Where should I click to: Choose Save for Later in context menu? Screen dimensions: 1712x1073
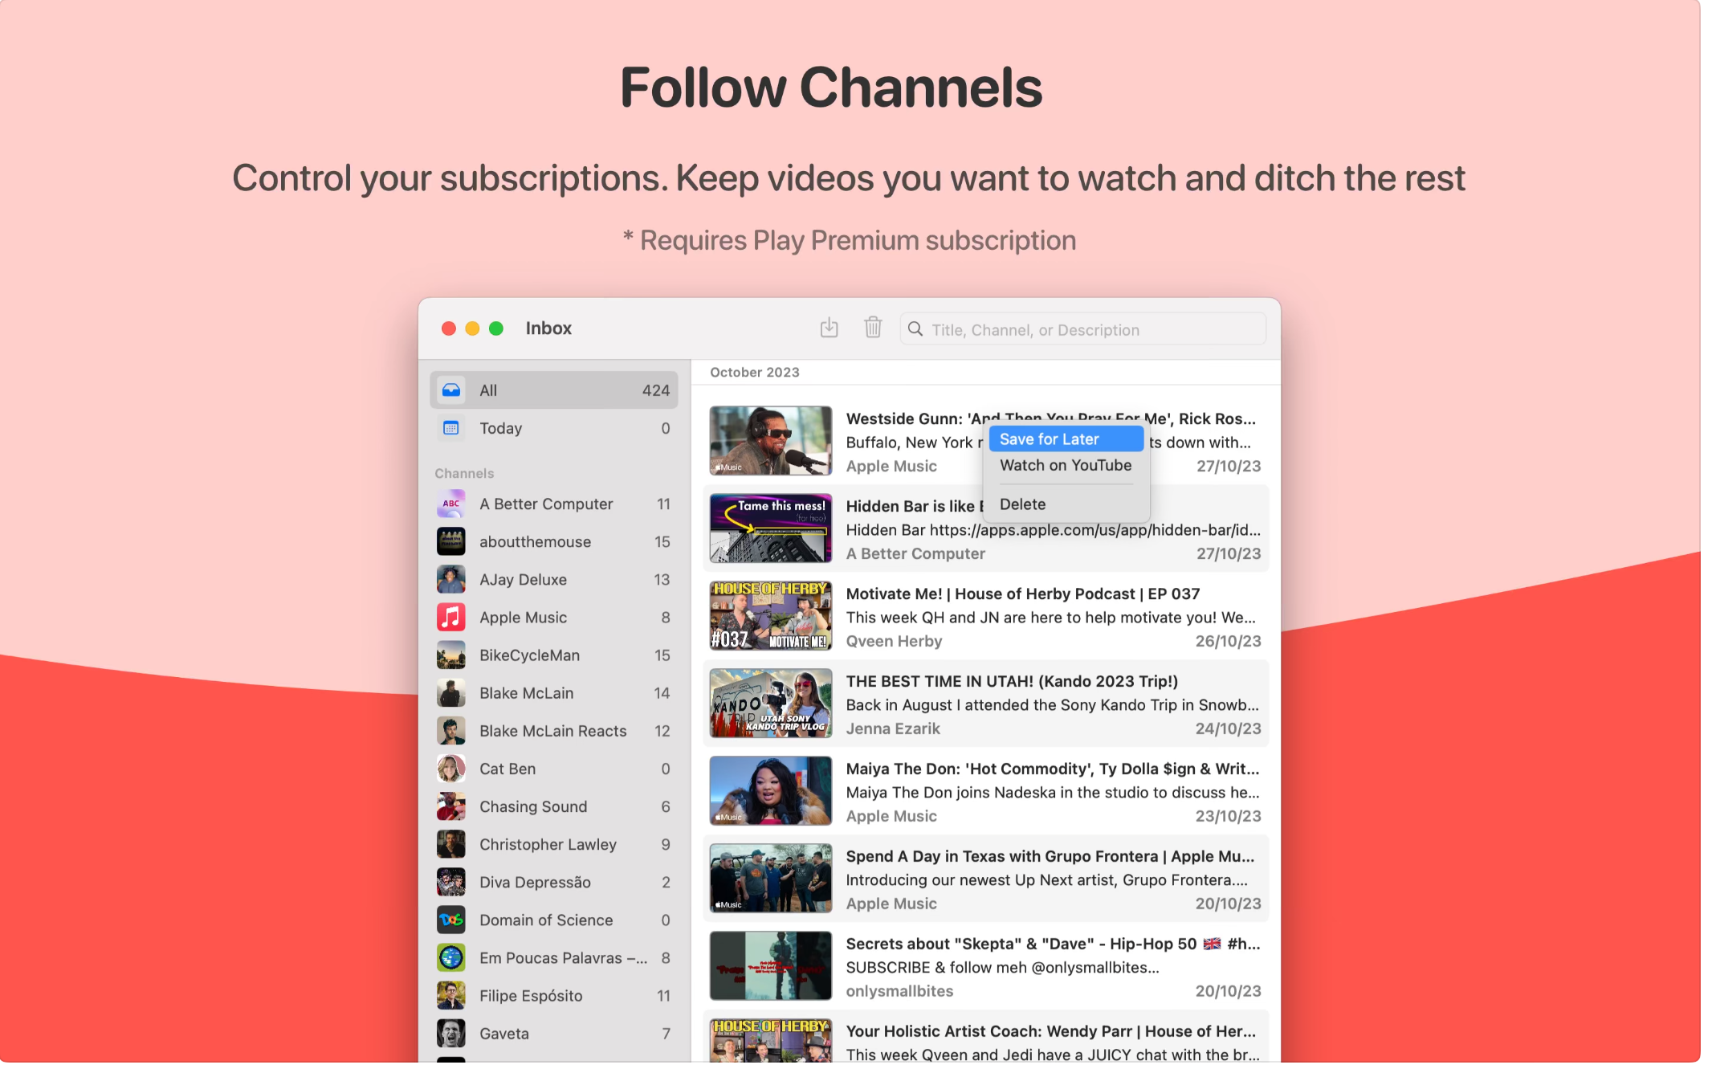(1066, 439)
